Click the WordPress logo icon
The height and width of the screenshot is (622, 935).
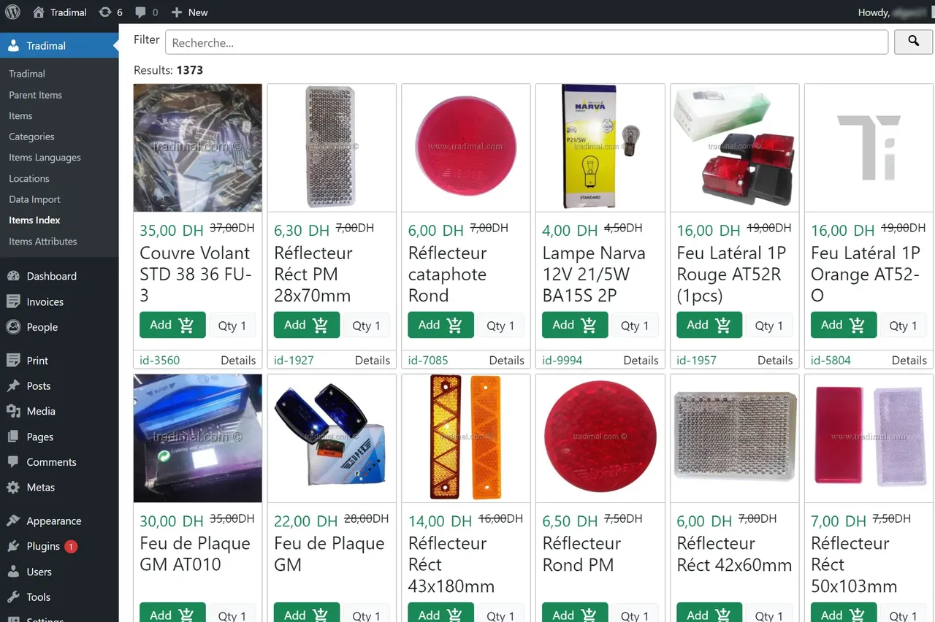tap(12, 12)
